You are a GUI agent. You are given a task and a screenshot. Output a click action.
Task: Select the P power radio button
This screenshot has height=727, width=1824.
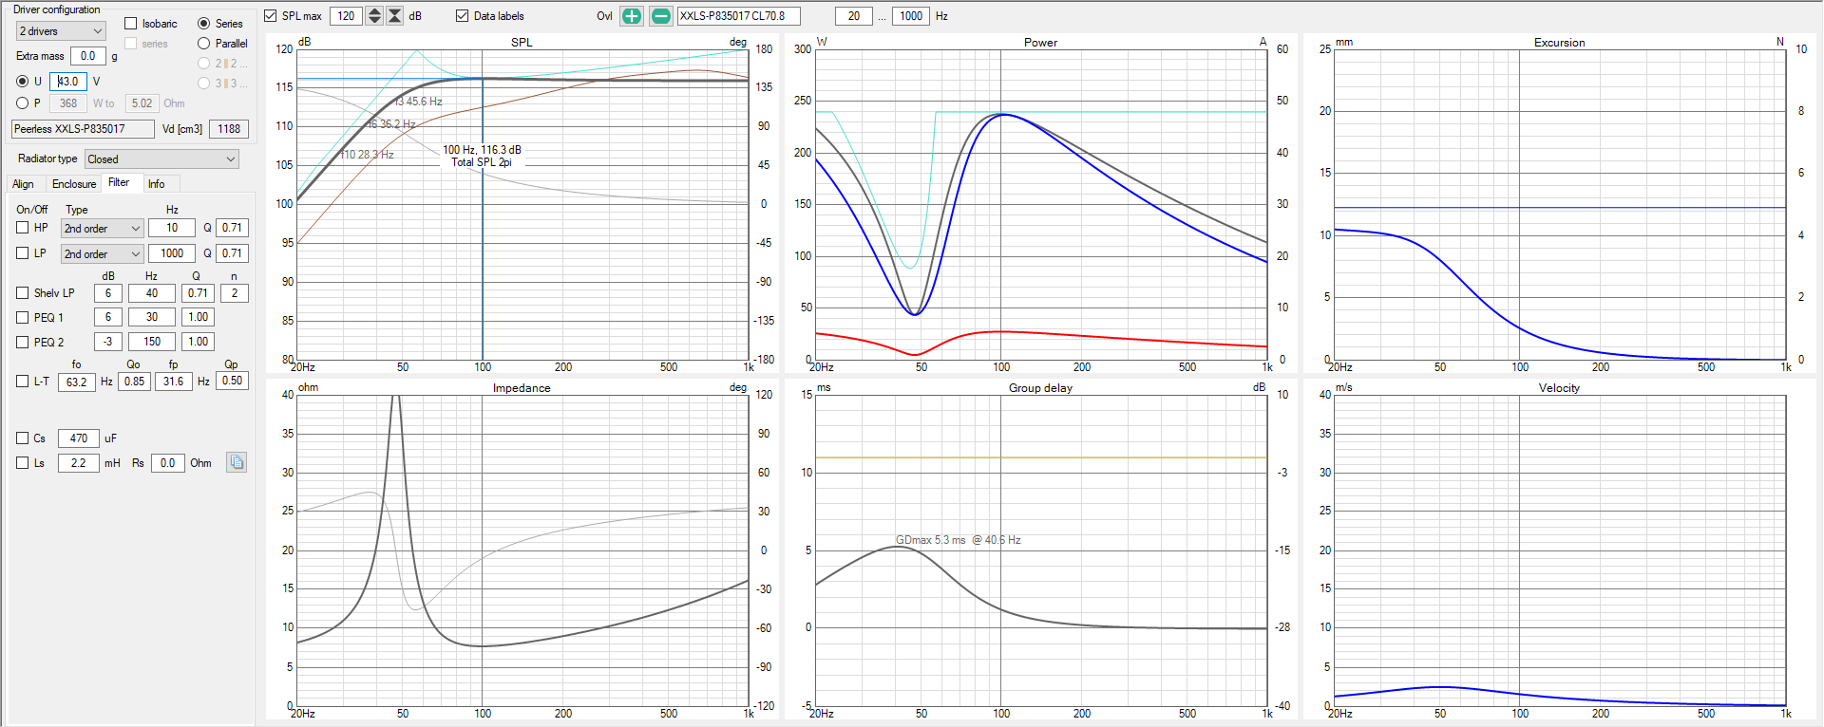pos(23,103)
